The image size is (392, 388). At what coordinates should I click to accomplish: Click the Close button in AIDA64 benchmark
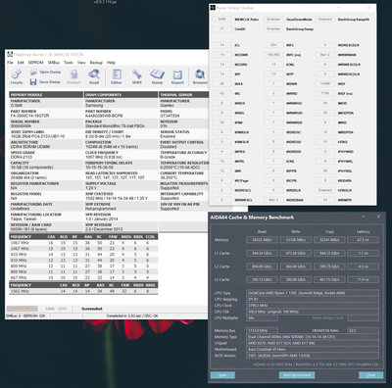coord(370,375)
